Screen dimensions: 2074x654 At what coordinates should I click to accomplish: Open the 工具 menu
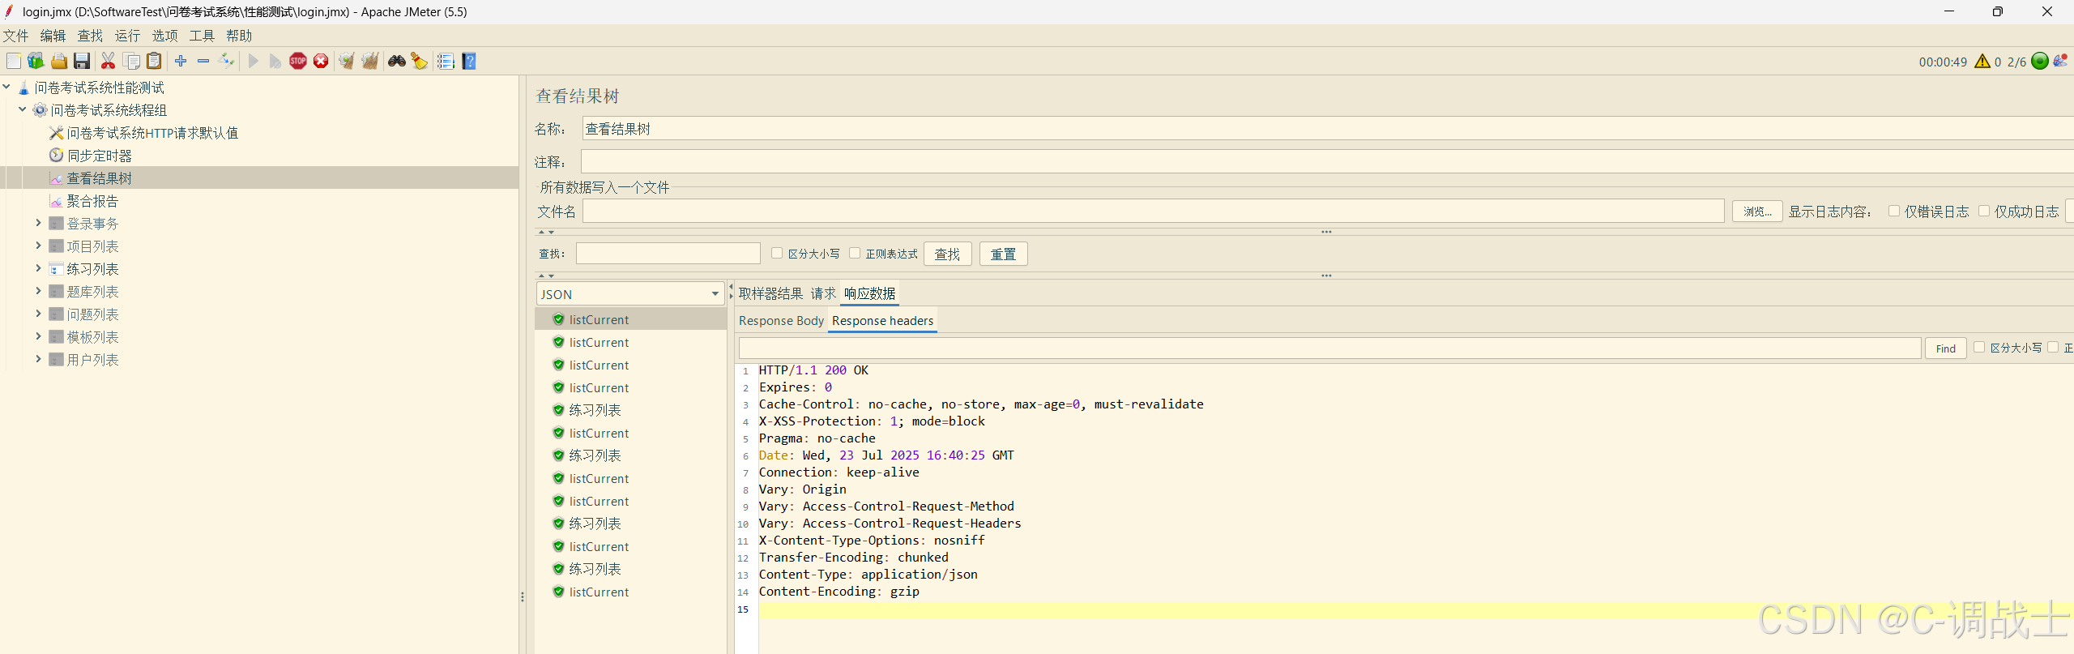(202, 36)
